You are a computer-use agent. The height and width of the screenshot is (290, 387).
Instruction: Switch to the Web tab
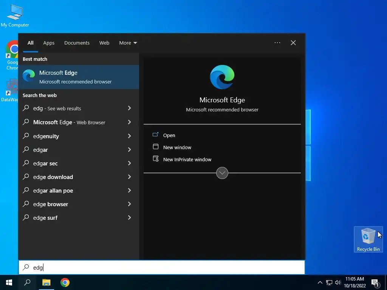click(104, 43)
